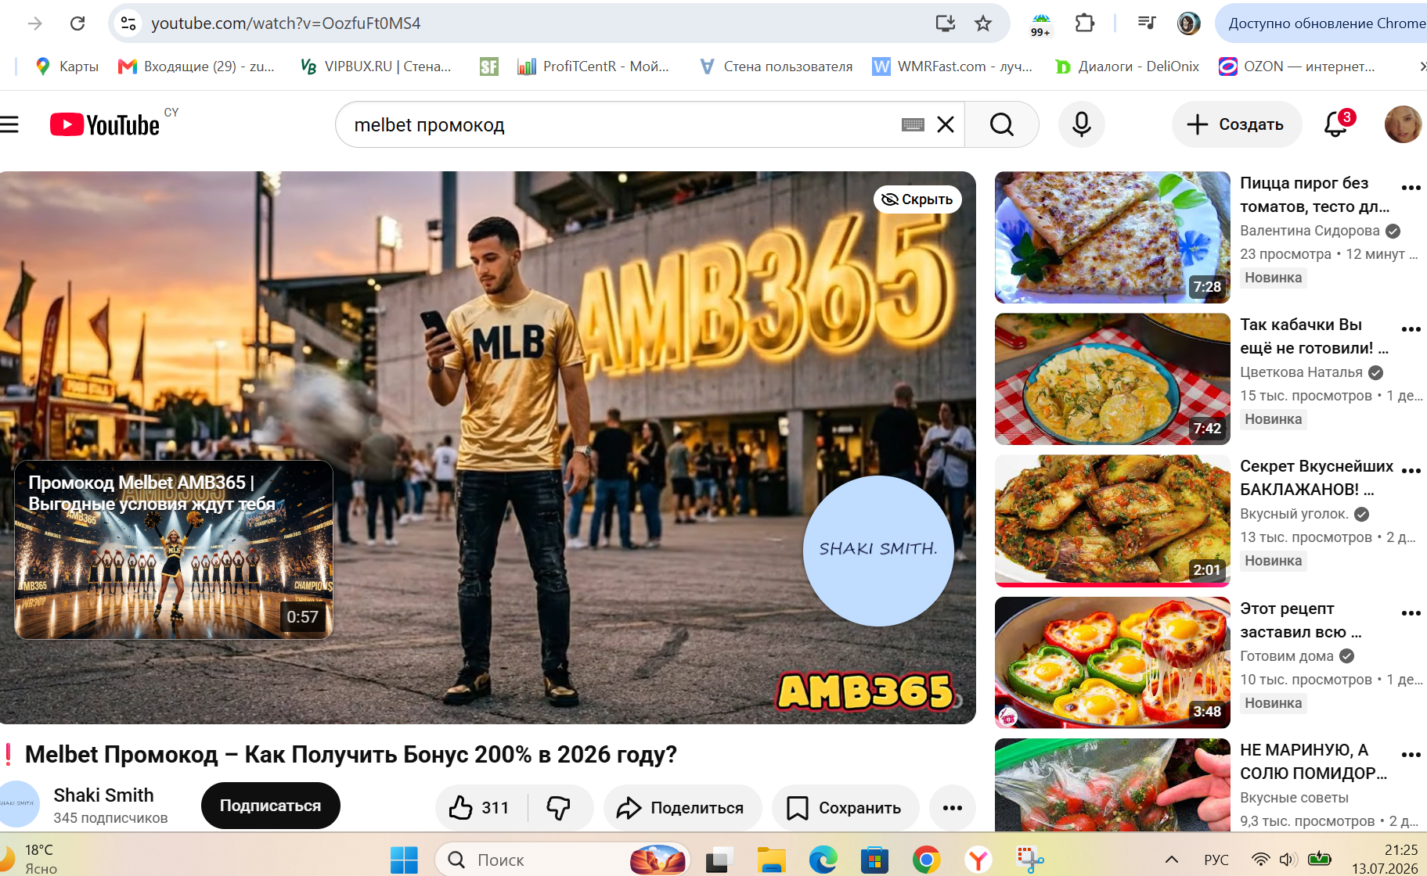
Task: Click the install app icon in address bar
Action: coord(946,23)
